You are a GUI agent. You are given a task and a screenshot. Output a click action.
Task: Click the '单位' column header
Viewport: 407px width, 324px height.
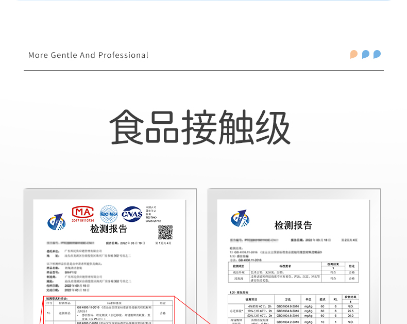pos(309,300)
